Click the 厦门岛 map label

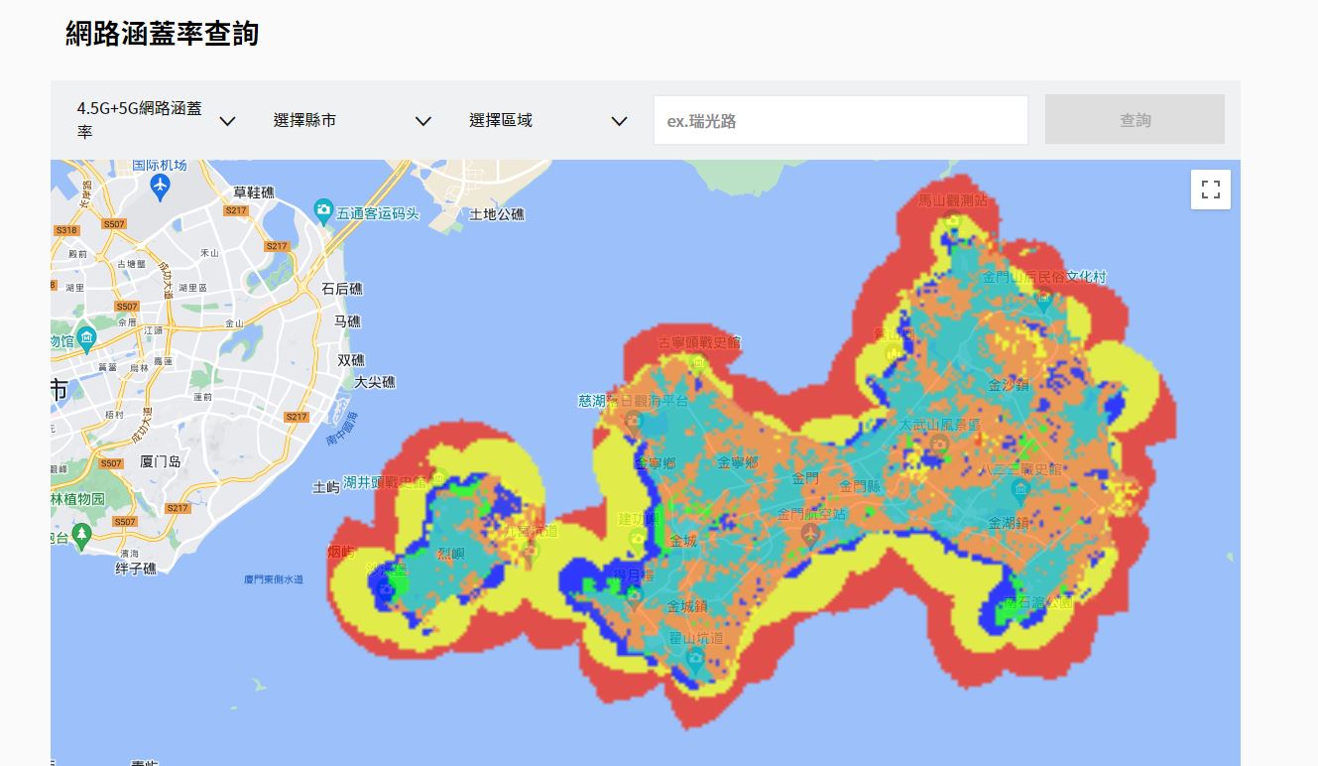(x=160, y=461)
